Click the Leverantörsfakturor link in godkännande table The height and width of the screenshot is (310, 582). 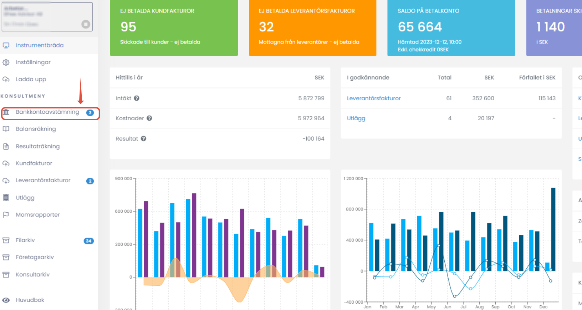pyautogui.click(x=374, y=98)
